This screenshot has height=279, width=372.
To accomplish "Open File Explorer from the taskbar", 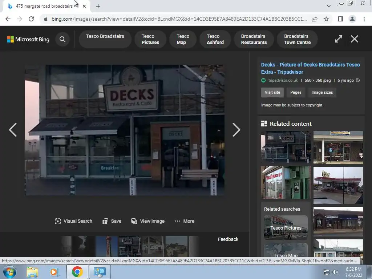I will pos(32,272).
